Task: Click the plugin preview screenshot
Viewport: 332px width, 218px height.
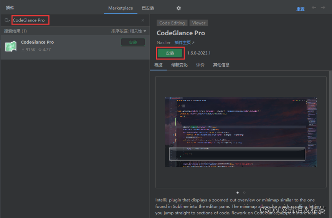Action: tap(241, 132)
